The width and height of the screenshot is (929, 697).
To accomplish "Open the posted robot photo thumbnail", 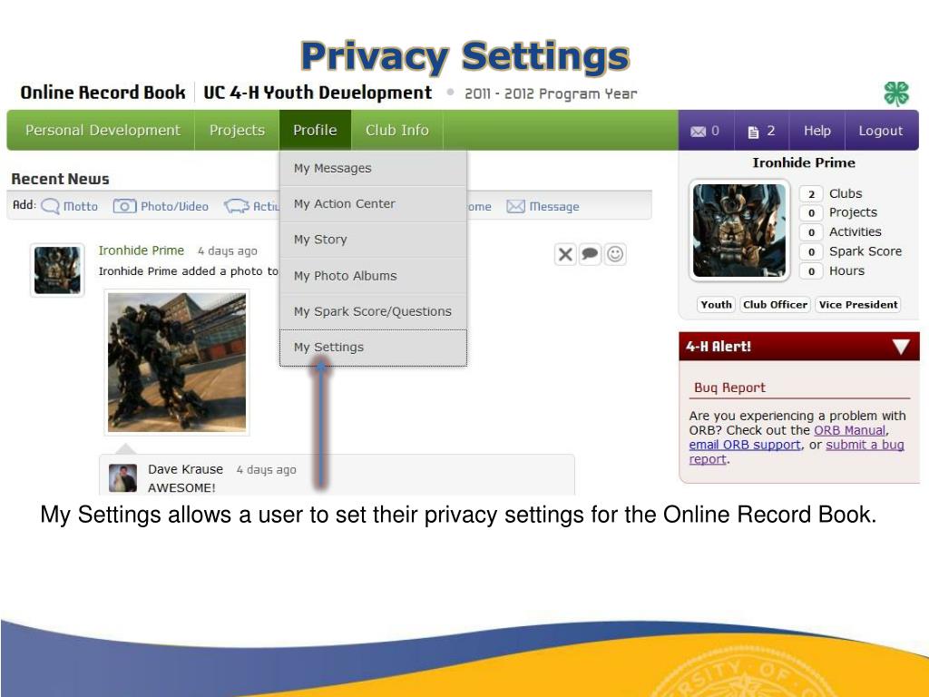I will 177,362.
